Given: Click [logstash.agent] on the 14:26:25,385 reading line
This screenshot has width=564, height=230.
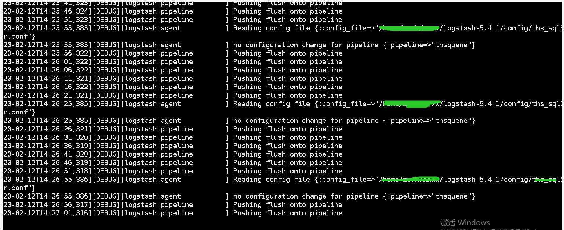Looking at the screenshot, I should [151, 104].
